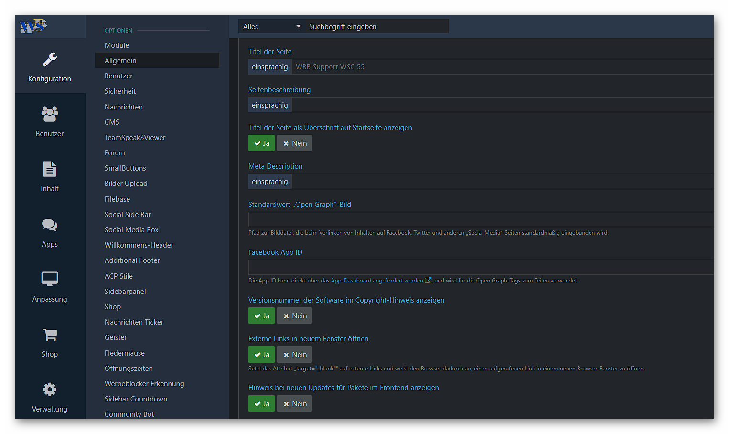This screenshot has width=729, height=434.
Task: Open Anpassung via the monitor icon
Action: click(x=50, y=279)
